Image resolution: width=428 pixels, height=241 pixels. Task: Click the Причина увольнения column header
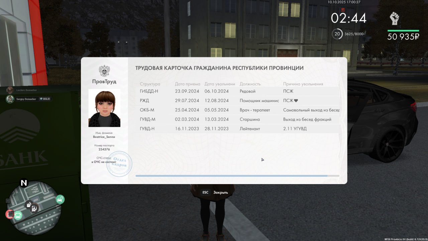303,84
